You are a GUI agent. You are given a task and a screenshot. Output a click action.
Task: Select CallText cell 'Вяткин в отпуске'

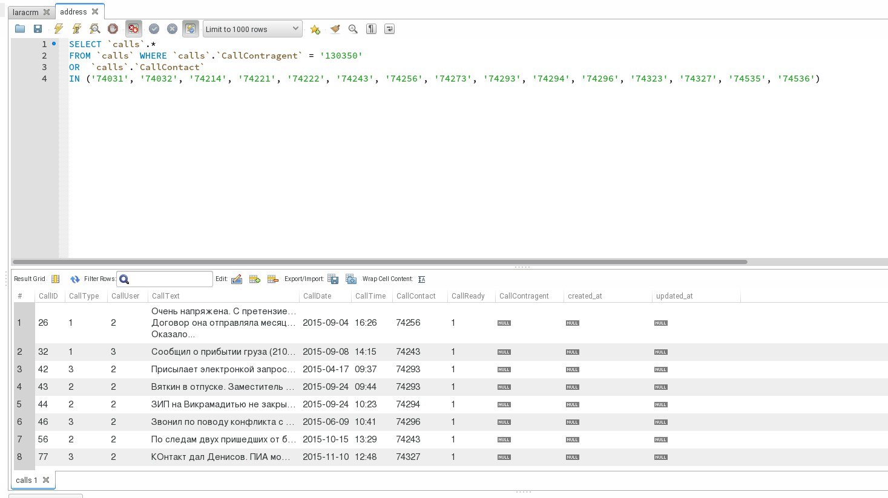click(224, 387)
